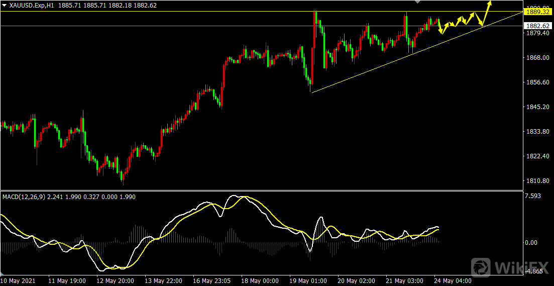
Task: Click the 10 May 2021 date label
Action: click(19, 280)
